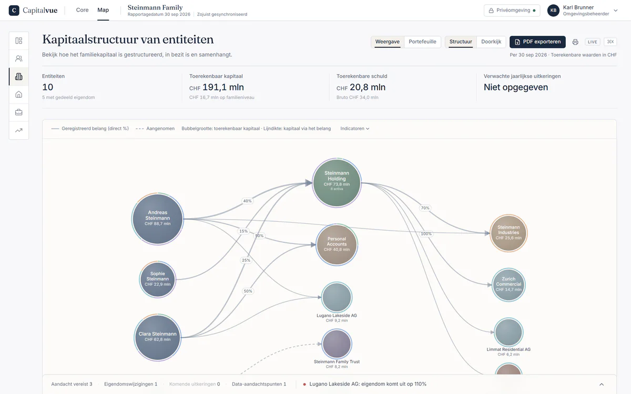
Task: Click the PDF exporteren button
Action: click(x=537, y=42)
